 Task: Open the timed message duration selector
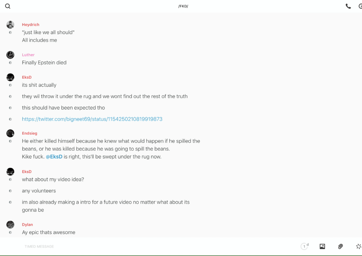pyautogui.click(x=304, y=246)
